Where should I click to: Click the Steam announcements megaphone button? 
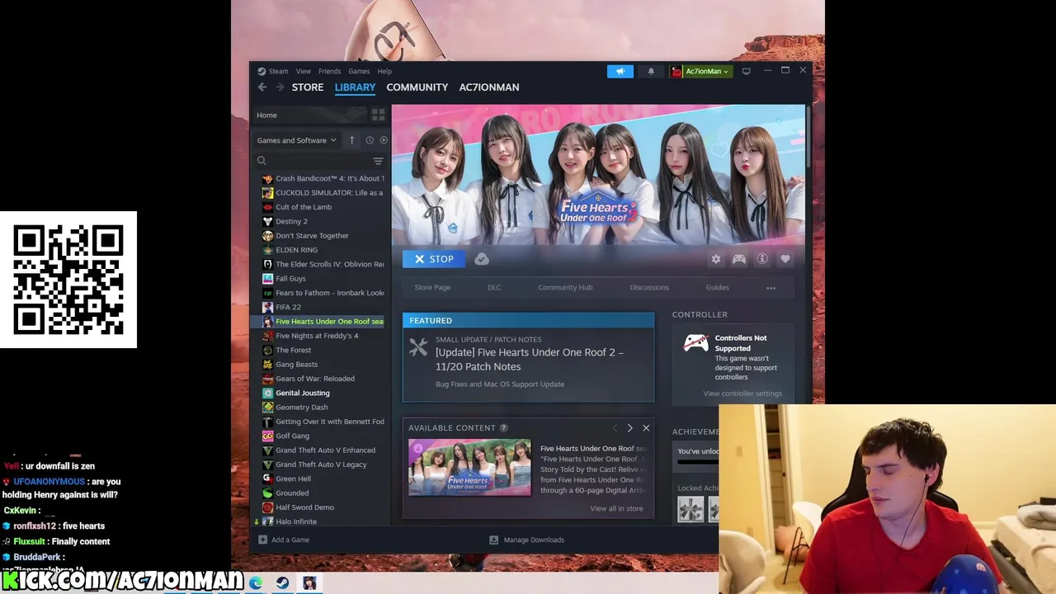pyautogui.click(x=620, y=71)
